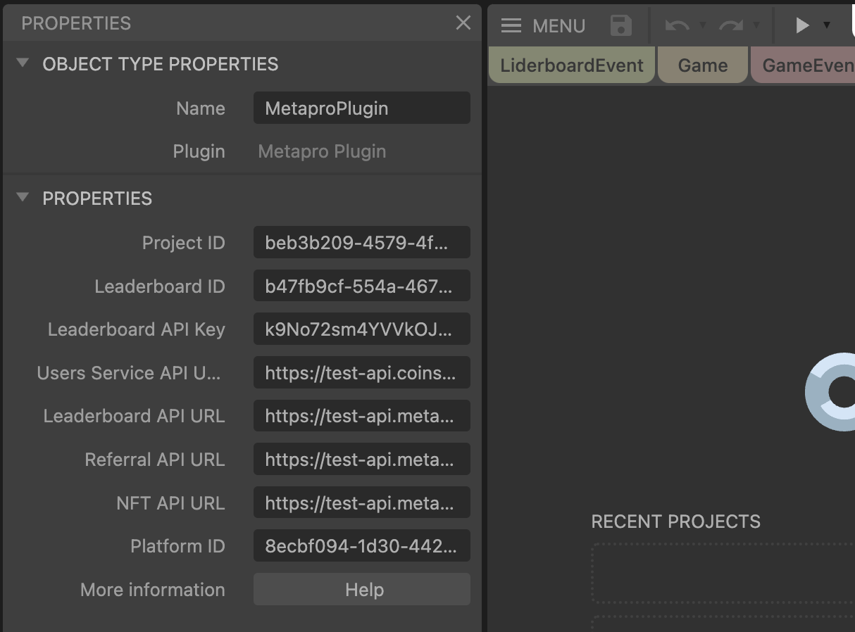Screen dimensions: 855x632
Task: Open the Redo history dropdown arrow
Action: pos(756,25)
